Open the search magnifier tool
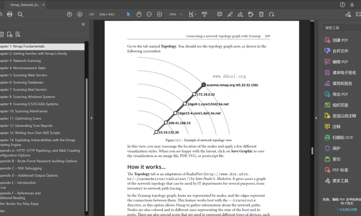The width and height of the screenshot is (361, 216). [x=20, y=14]
